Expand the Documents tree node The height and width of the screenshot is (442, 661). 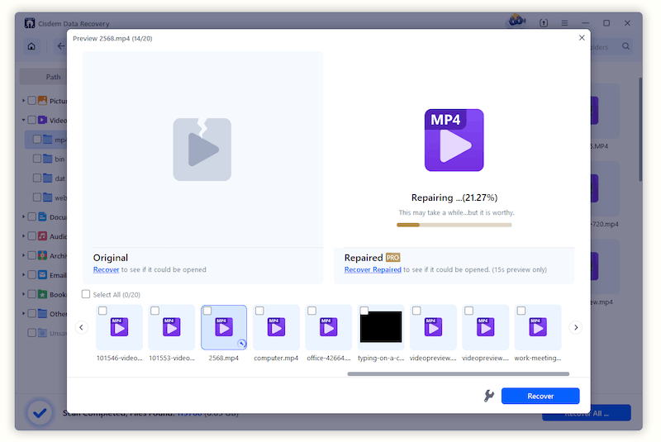click(x=23, y=216)
